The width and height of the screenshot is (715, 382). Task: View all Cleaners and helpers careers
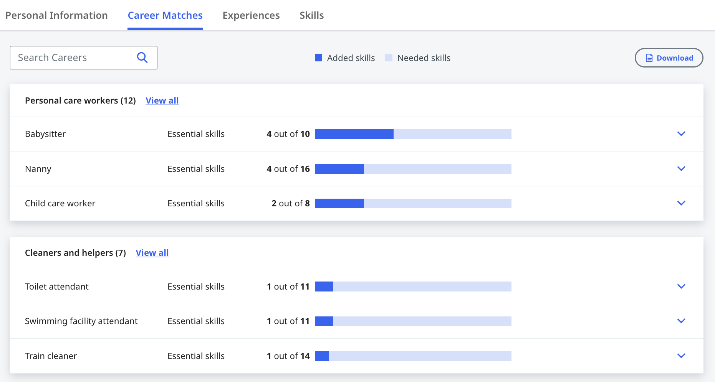tap(152, 253)
